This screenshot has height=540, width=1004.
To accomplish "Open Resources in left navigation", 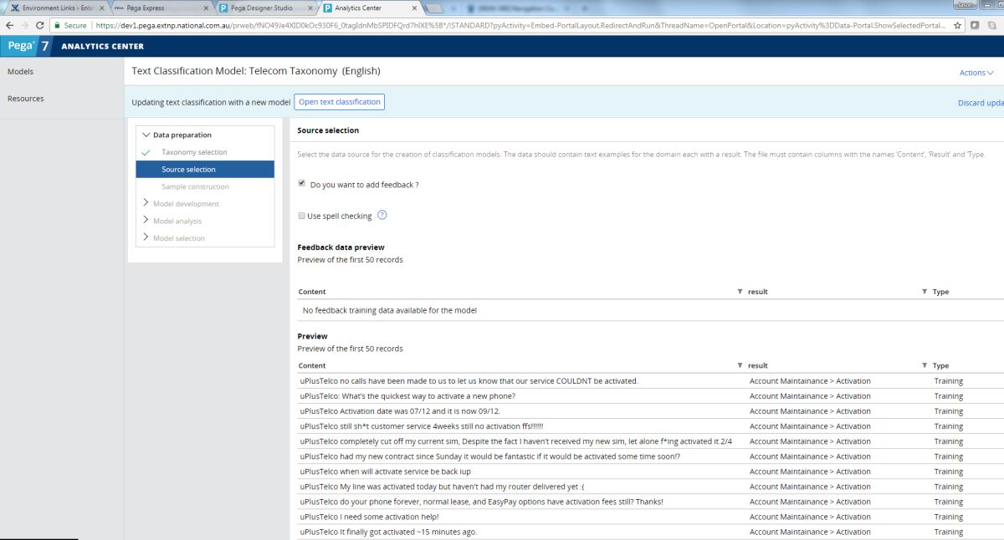I will pos(25,99).
